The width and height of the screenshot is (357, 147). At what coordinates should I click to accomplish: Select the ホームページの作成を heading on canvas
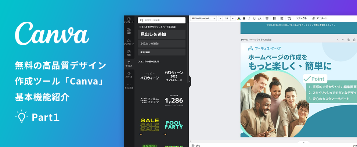(278, 57)
